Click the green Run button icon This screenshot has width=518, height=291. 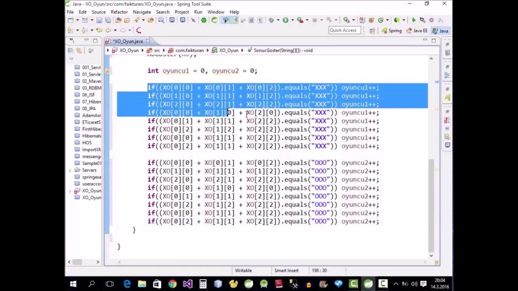click(286, 20)
